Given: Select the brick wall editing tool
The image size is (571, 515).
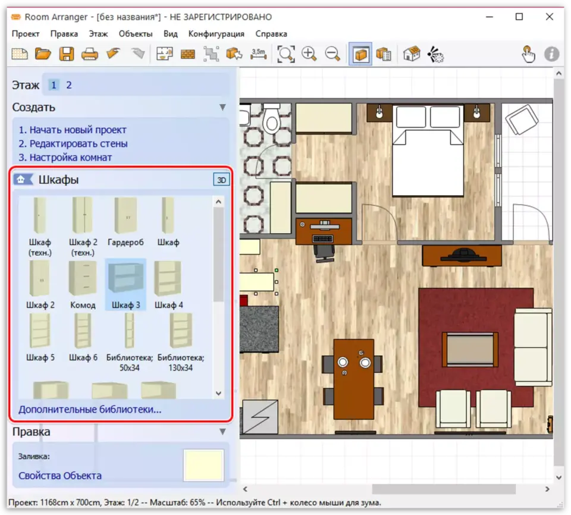Looking at the screenshot, I should 188,55.
